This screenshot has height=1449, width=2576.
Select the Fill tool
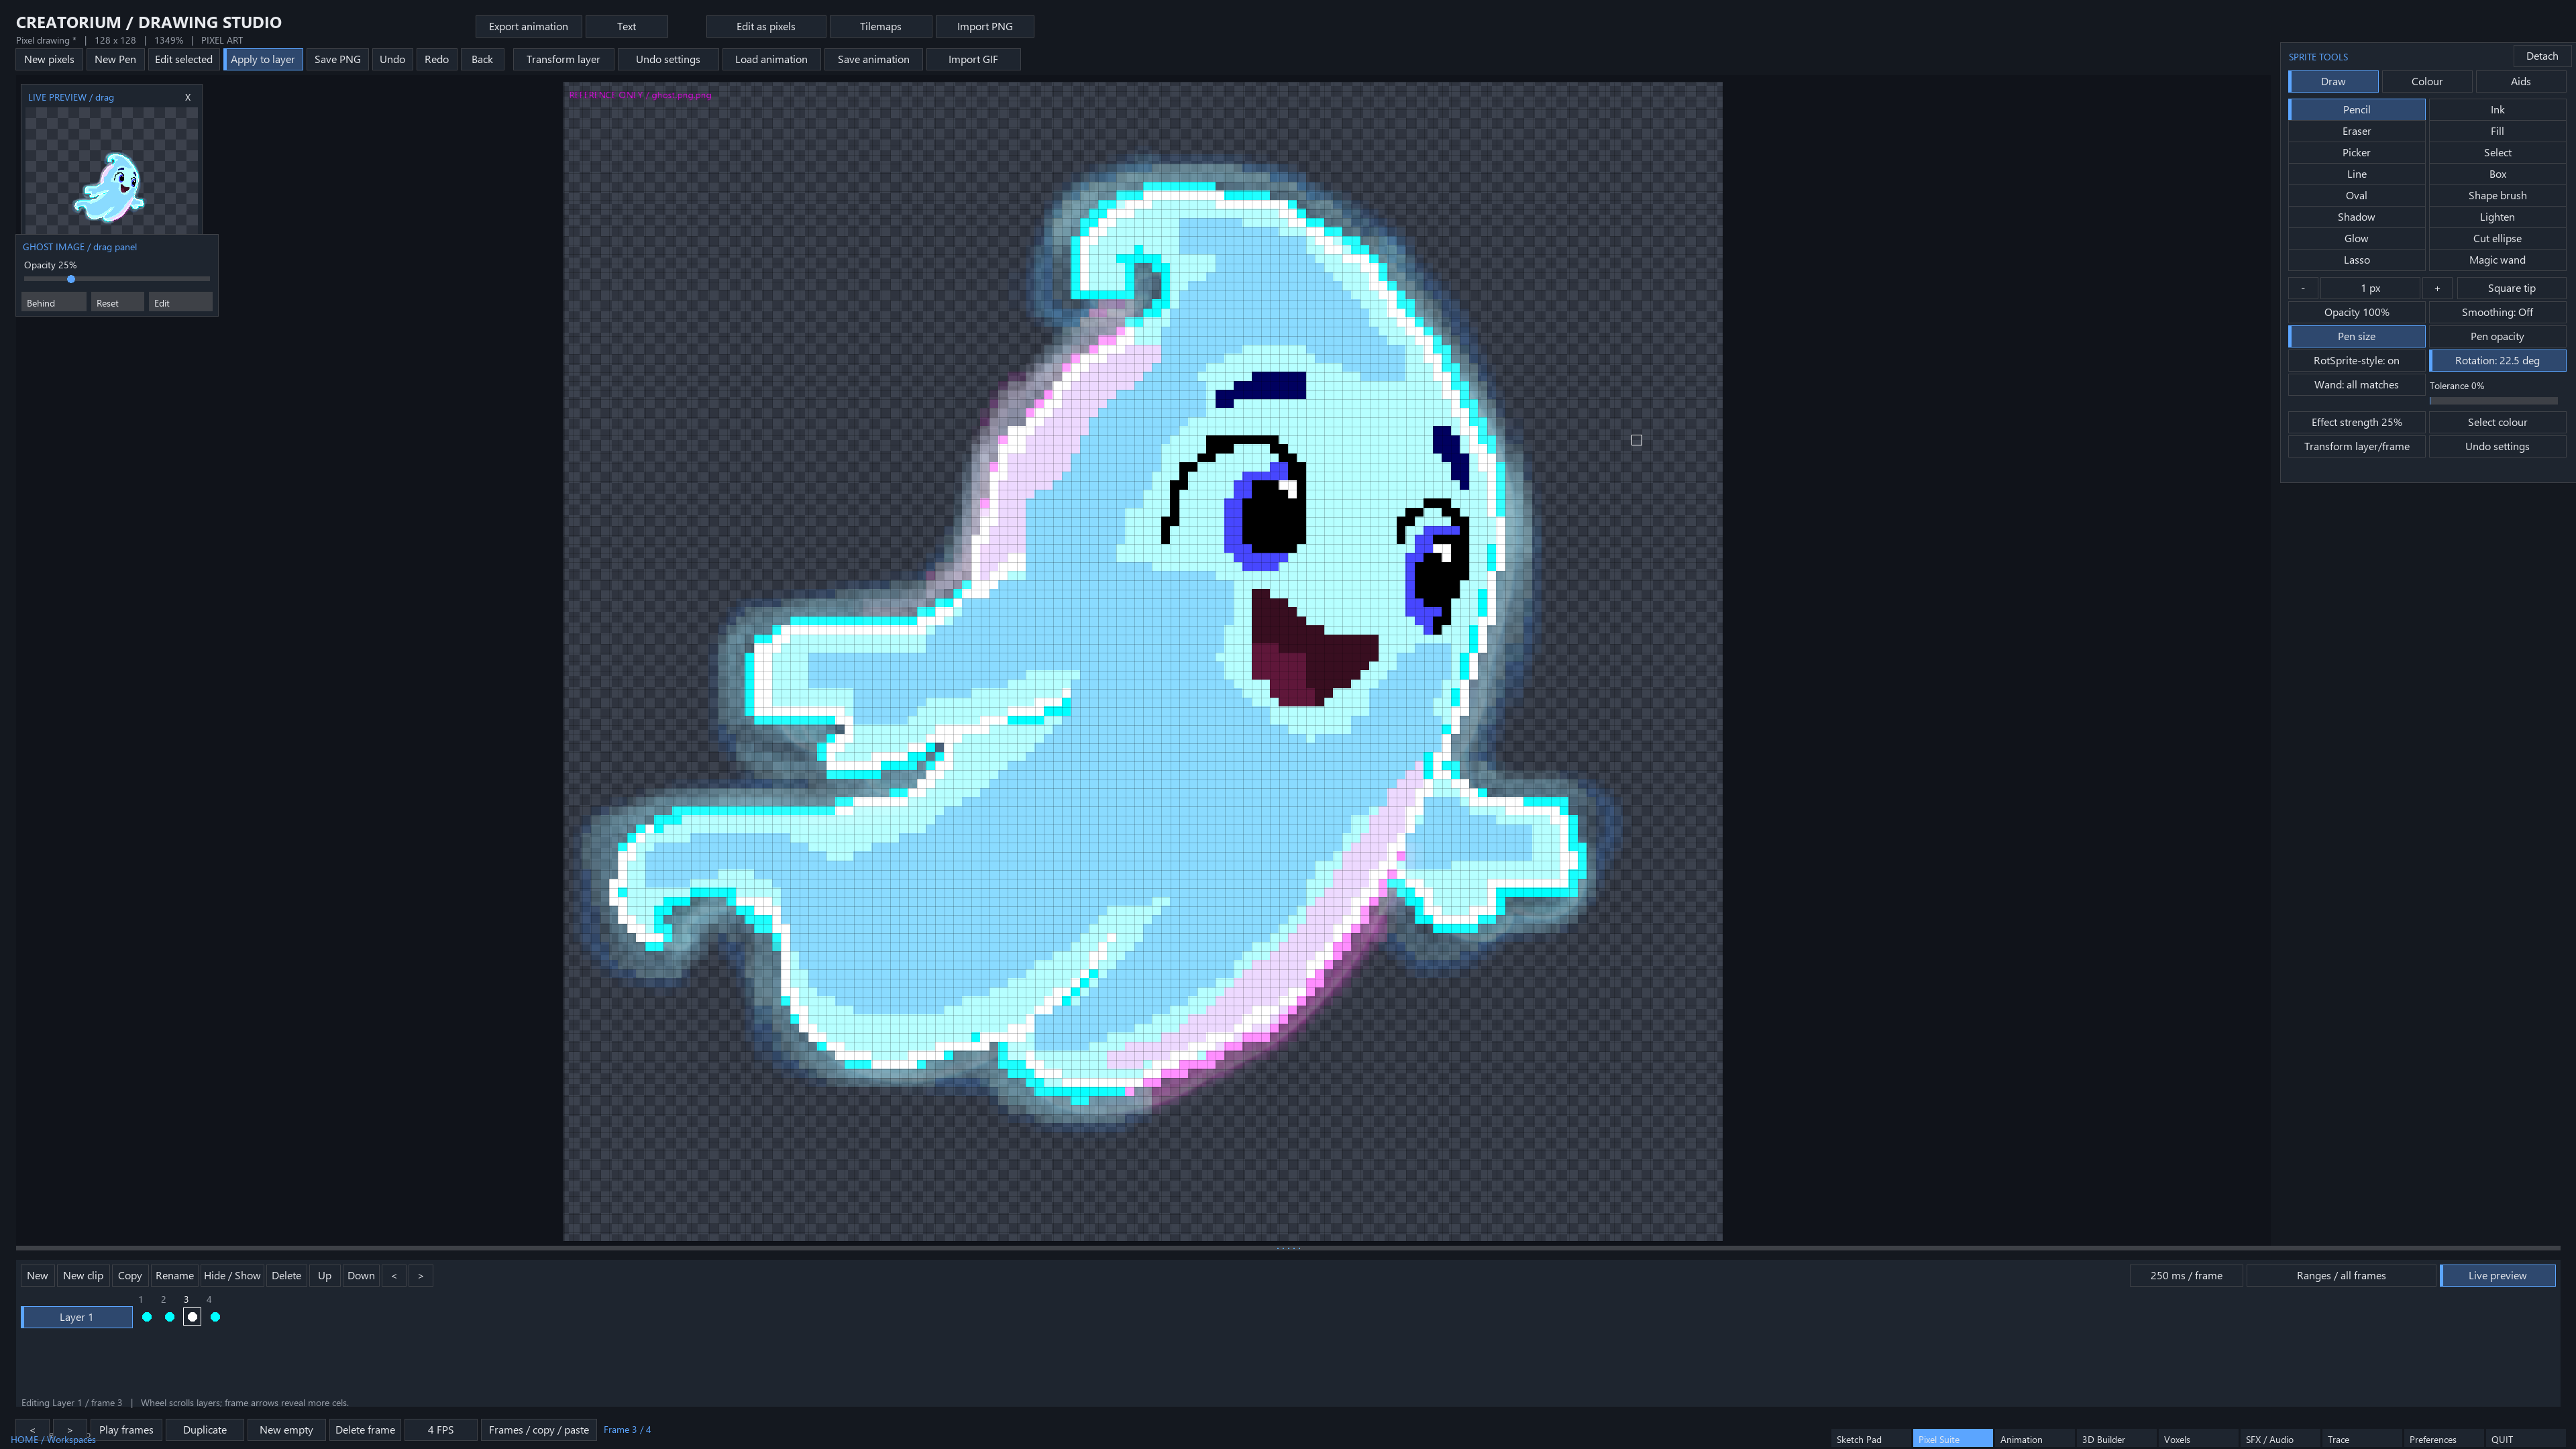2497,131
